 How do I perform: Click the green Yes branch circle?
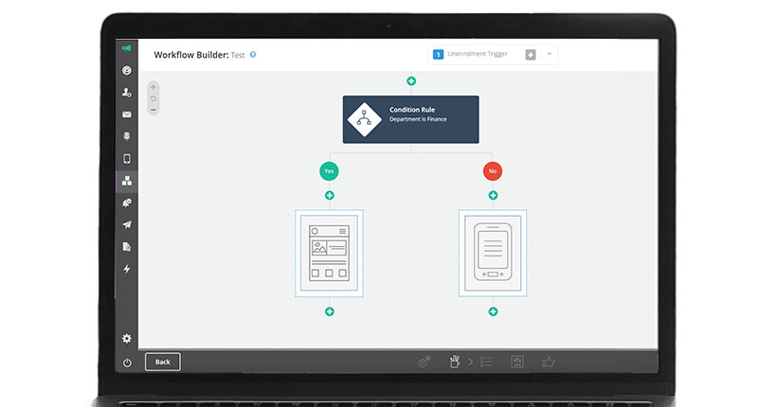329,171
